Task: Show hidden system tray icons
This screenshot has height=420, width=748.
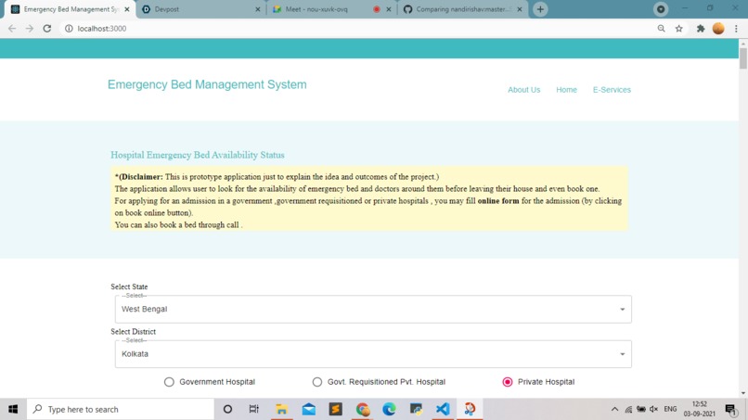Action: click(x=615, y=409)
